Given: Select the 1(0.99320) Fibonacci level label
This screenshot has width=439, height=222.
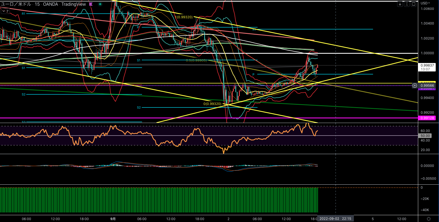Looking at the screenshot, I should [x=184, y=17].
